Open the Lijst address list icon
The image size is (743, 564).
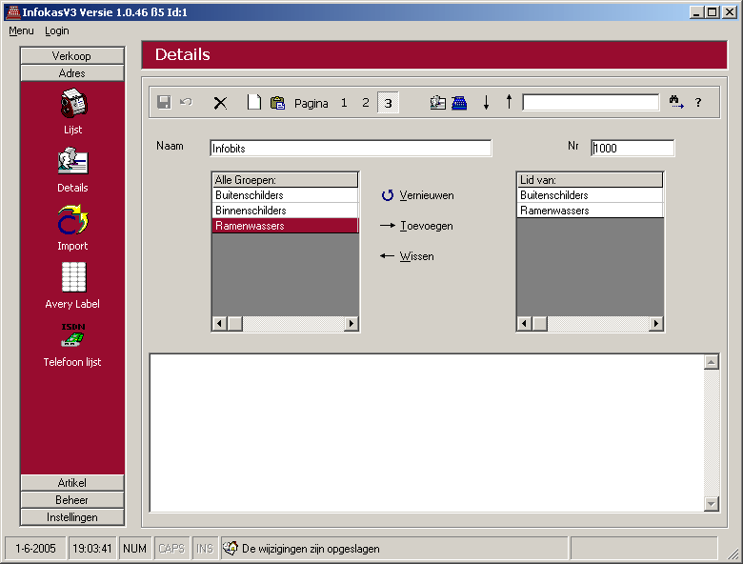(x=72, y=104)
